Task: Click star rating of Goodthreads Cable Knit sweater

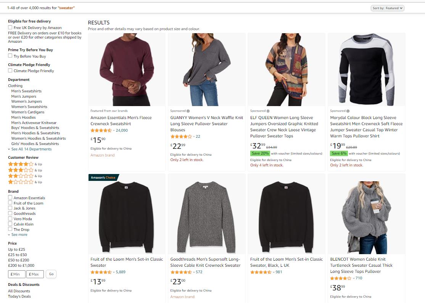Action: coord(181,272)
